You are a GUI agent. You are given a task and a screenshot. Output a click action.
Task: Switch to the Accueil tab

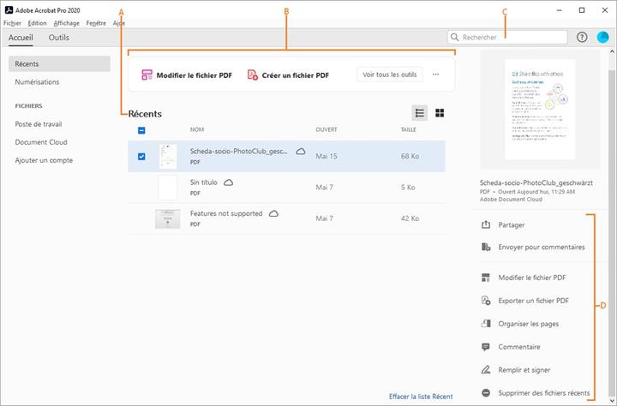tap(21, 38)
